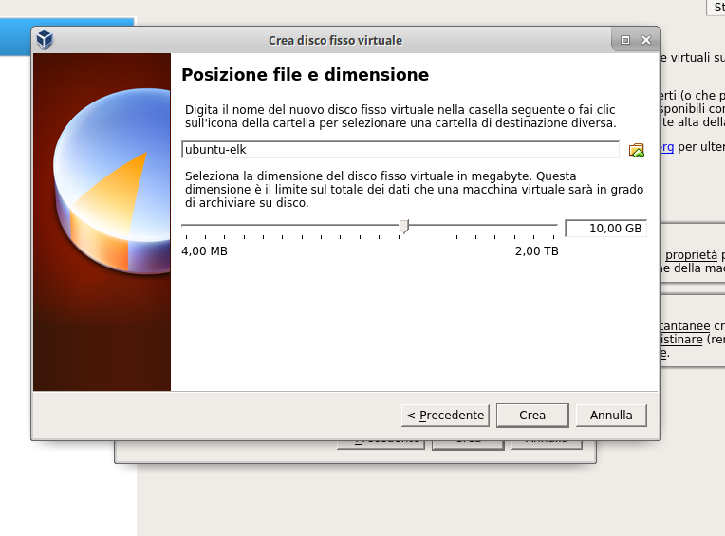725x536 pixels.
Task: Click the 10,00 GB size field
Action: 605,229
